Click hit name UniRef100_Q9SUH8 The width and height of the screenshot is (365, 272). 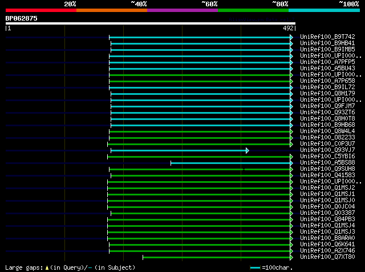pos(327,169)
